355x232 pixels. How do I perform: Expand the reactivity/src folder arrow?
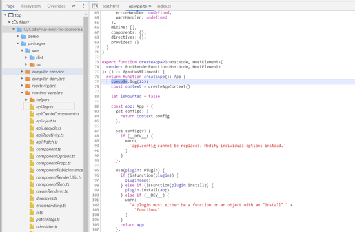click(22, 86)
